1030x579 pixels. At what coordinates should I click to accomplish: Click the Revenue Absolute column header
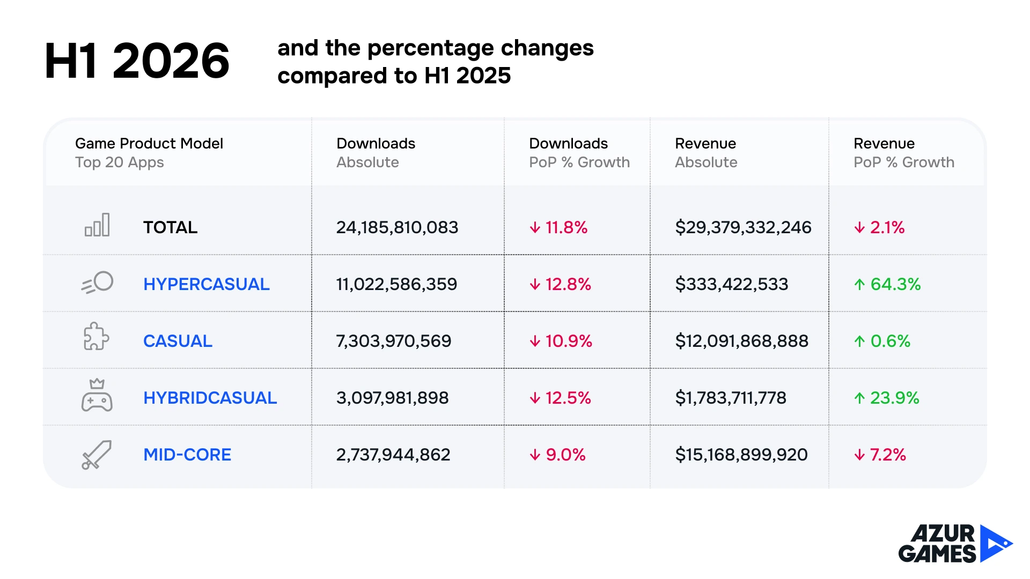706,153
